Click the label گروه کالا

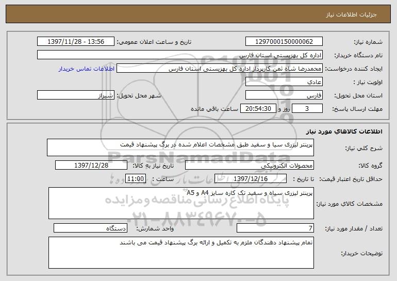tap(371, 166)
